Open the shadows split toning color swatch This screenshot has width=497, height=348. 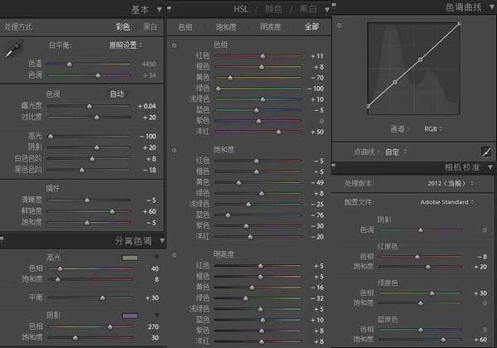tap(129, 315)
